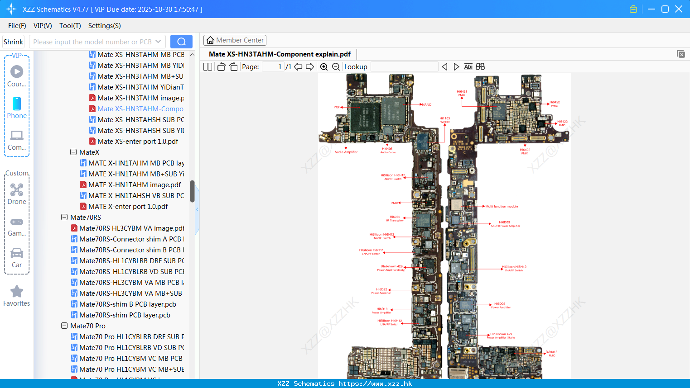
Task: Toggle the Abi match-text option
Action: click(x=468, y=67)
